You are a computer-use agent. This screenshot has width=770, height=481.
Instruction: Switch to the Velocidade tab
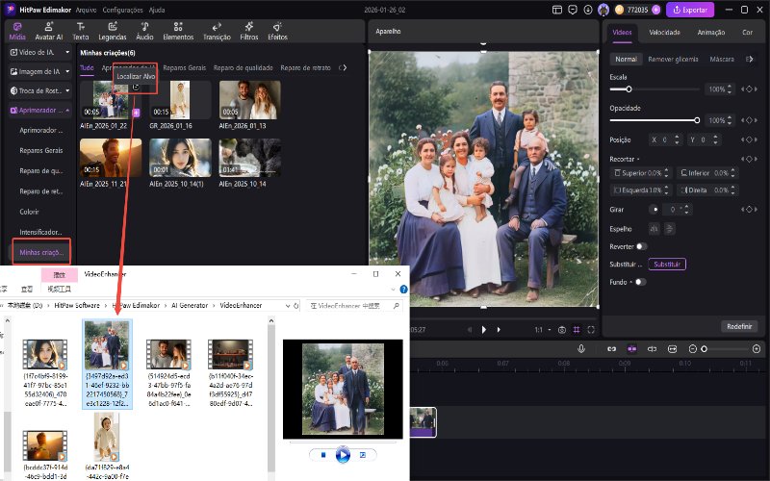click(664, 32)
